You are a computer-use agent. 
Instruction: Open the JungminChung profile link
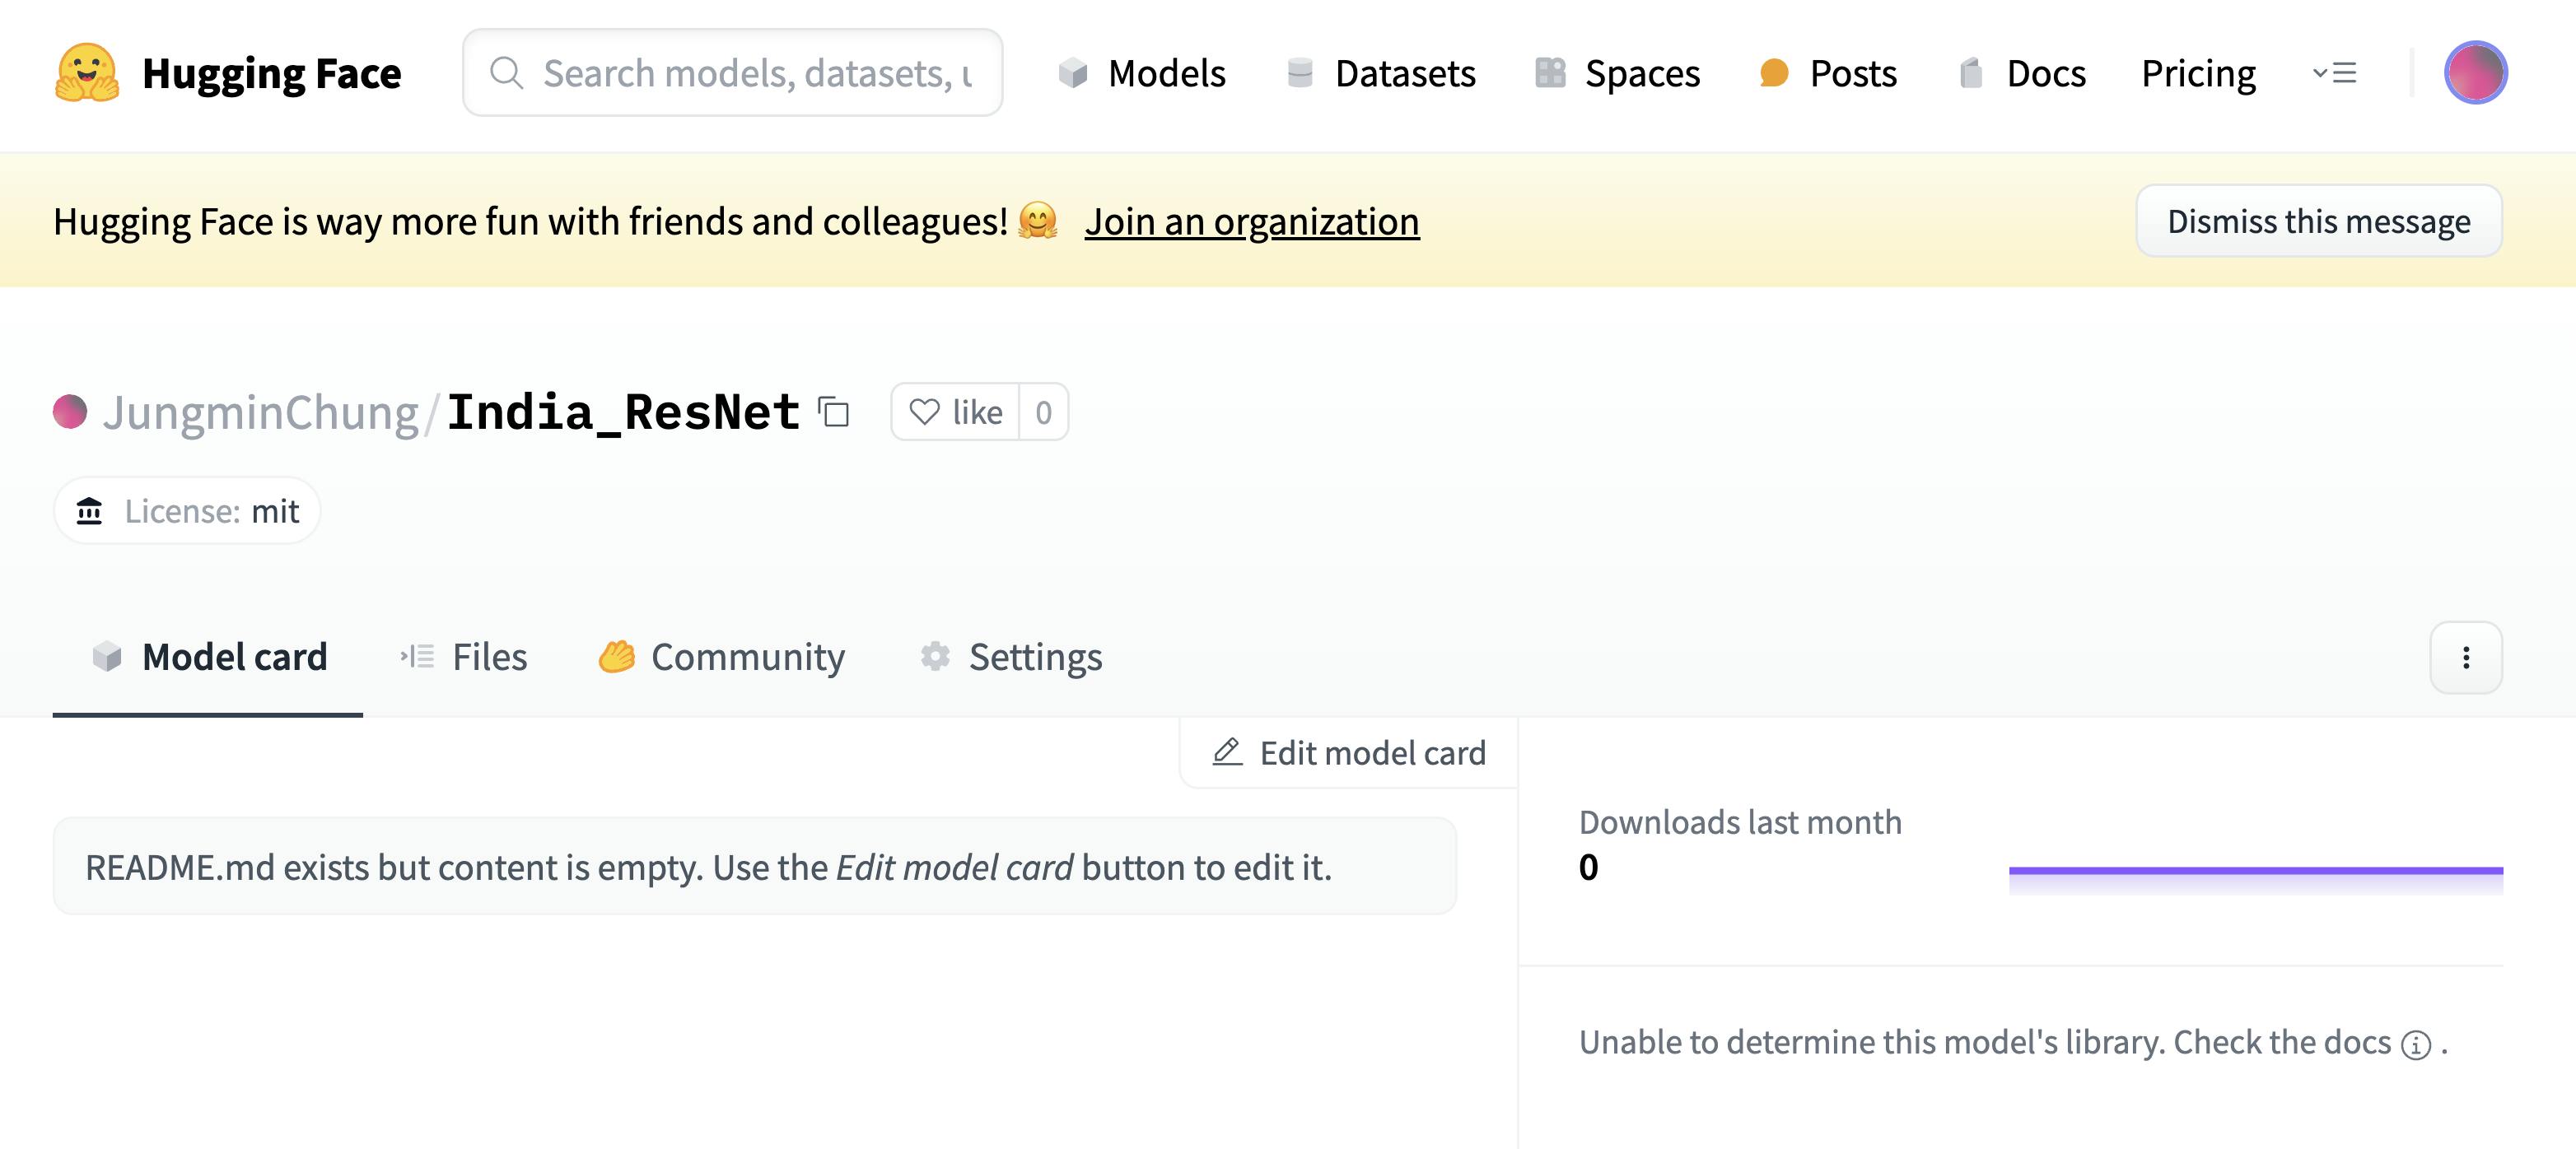(260, 412)
